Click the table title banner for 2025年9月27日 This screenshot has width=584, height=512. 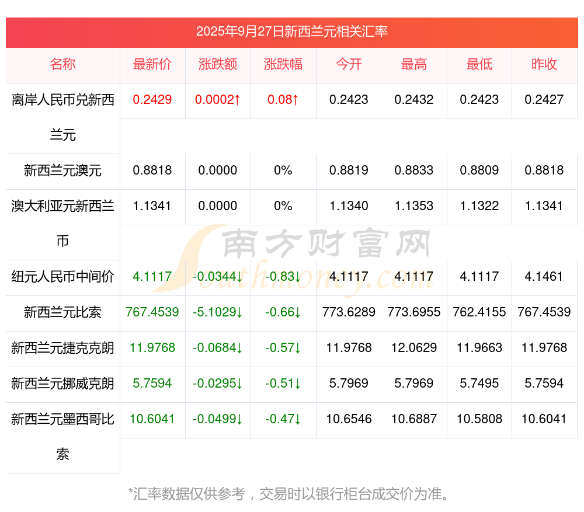tap(291, 32)
